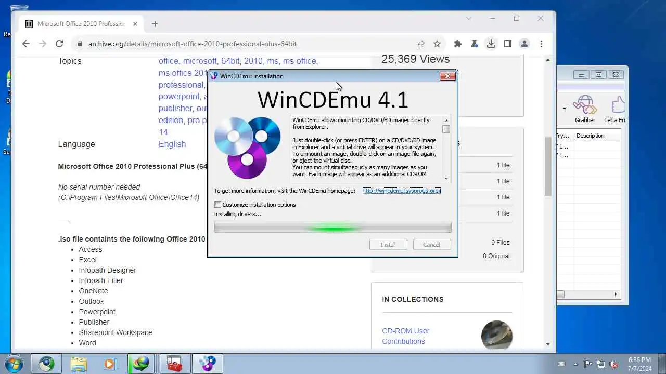Image resolution: width=666 pixels, height=374 pixels.
Task: Click the OneNote list item
Action: [x=94, y=291]
